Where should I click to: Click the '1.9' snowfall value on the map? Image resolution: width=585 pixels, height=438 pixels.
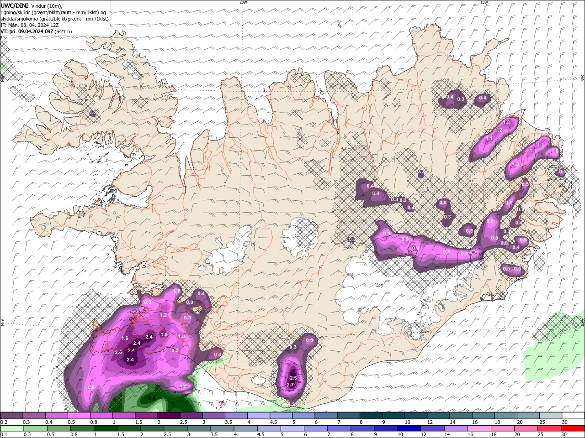(x=125, y=338)
